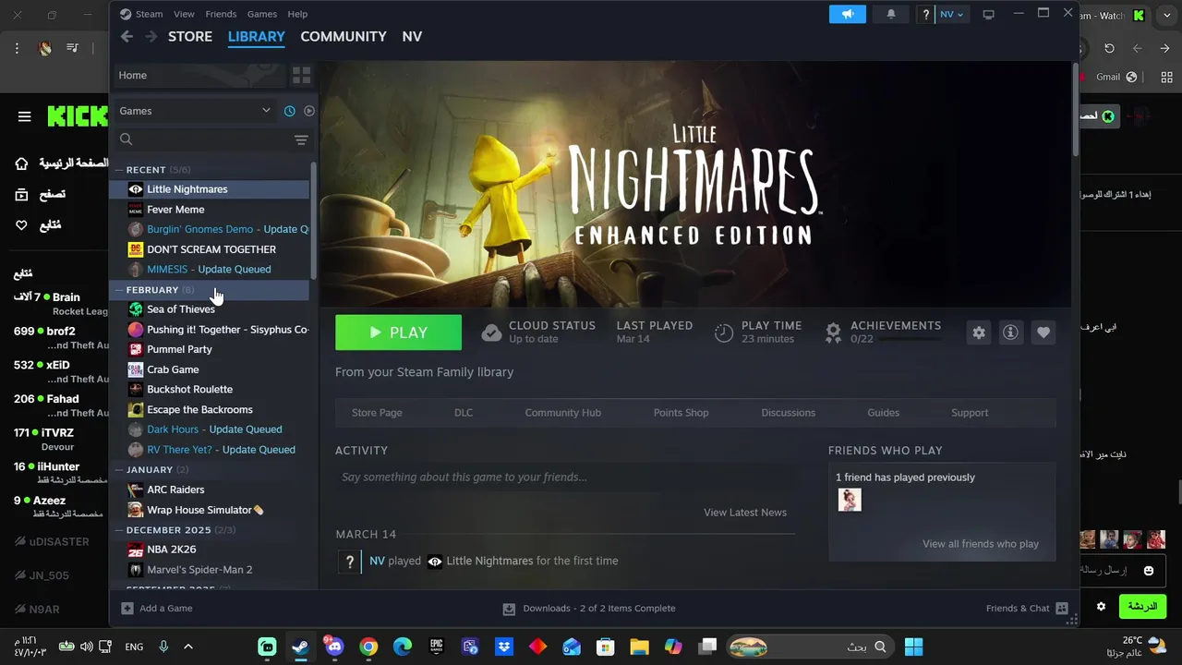The height and width of the screenshot is (665, 1182).
Task: Open the Friends menu
Action: click(221, 14)
